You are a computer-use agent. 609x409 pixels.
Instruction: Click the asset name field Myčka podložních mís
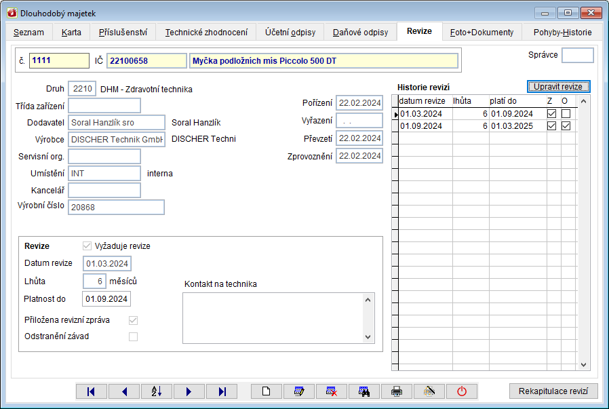(323, 60)
